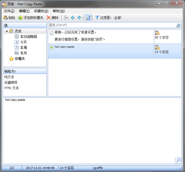Viewport: 185px width, 172px height.
Task: Click the clipboard icon above 98 个字符
Action: 157,33
